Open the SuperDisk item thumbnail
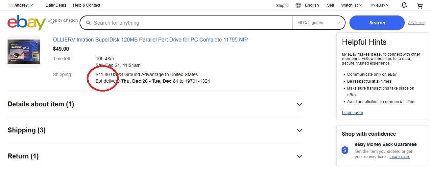431x194 pixels. (24, 52)
